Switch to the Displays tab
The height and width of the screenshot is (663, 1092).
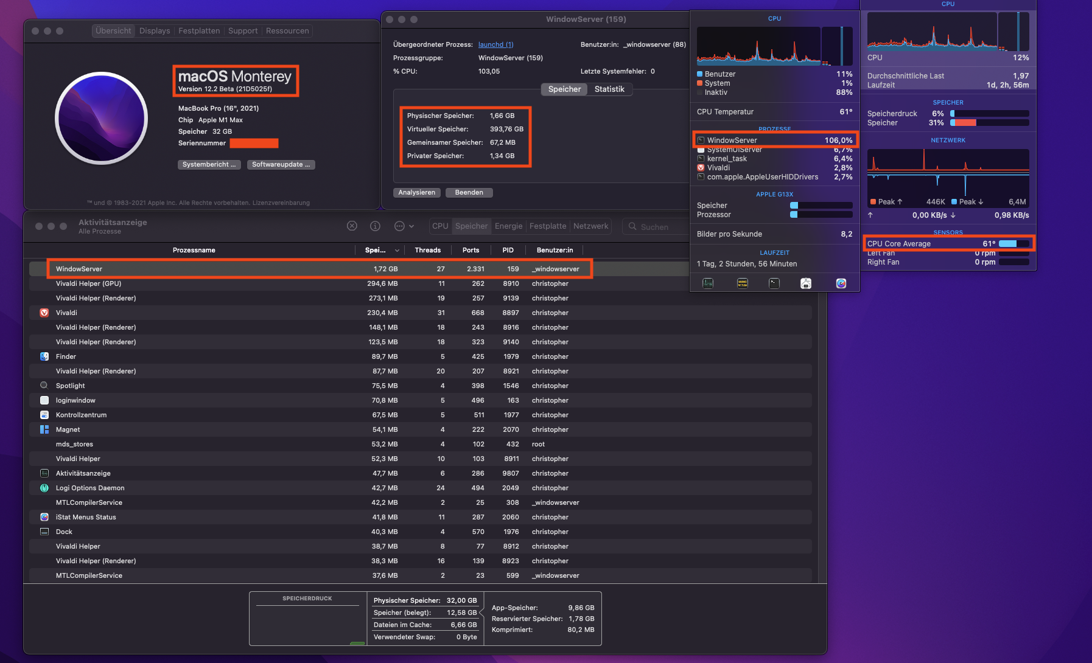pos(155,31)
